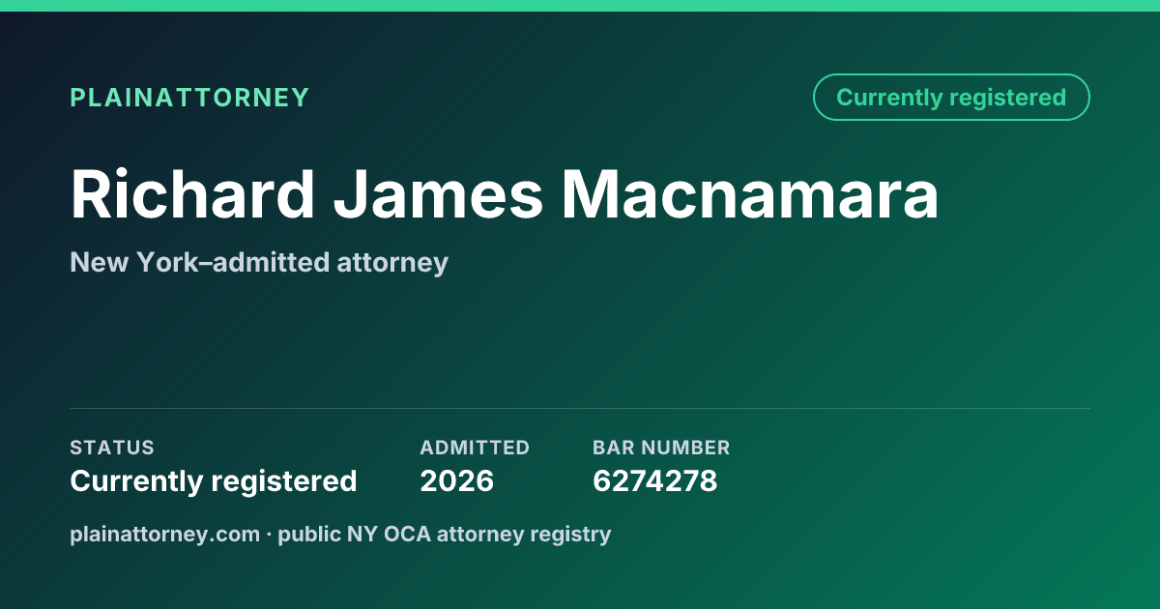The image size is (1160, 609).
Task: Select the 2026 admission year value
Action: pos(456,481)
